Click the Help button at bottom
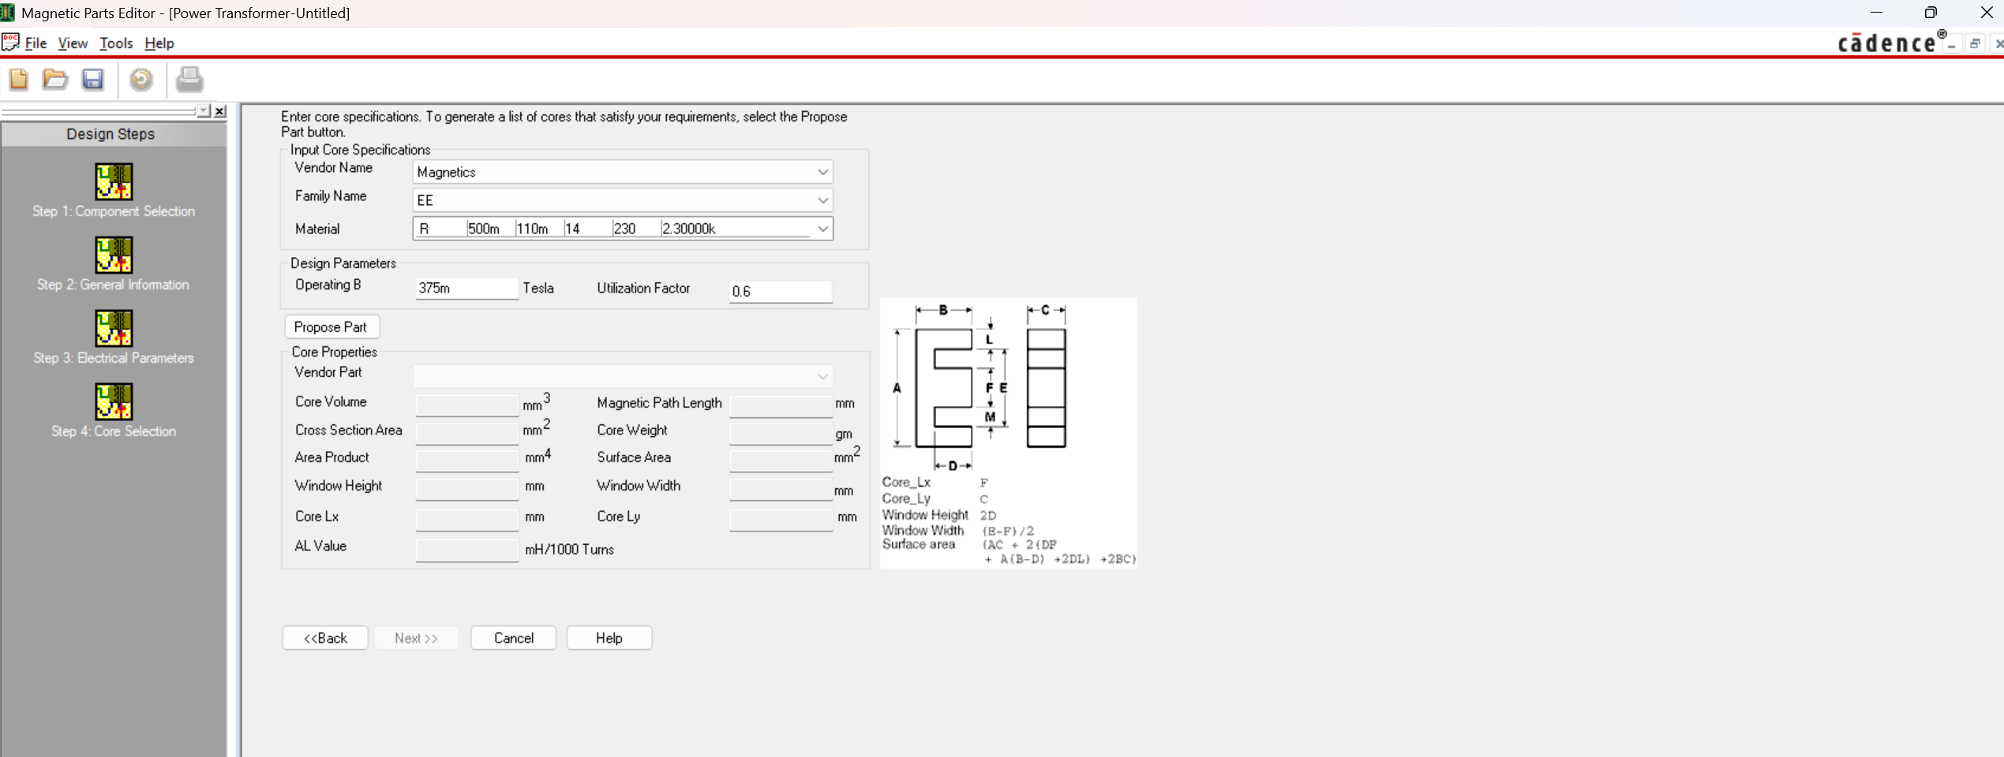 click(x=609, y=638)
